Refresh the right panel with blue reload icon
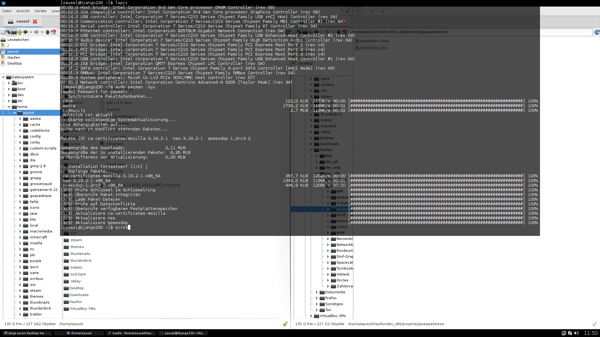600x337 pixels. pyautogui.click(x=597, y=32)
